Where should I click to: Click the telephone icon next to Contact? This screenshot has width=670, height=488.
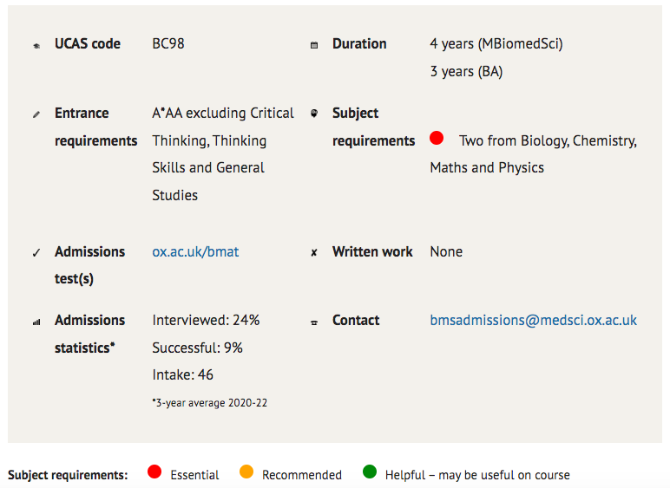tap(314, 322)
